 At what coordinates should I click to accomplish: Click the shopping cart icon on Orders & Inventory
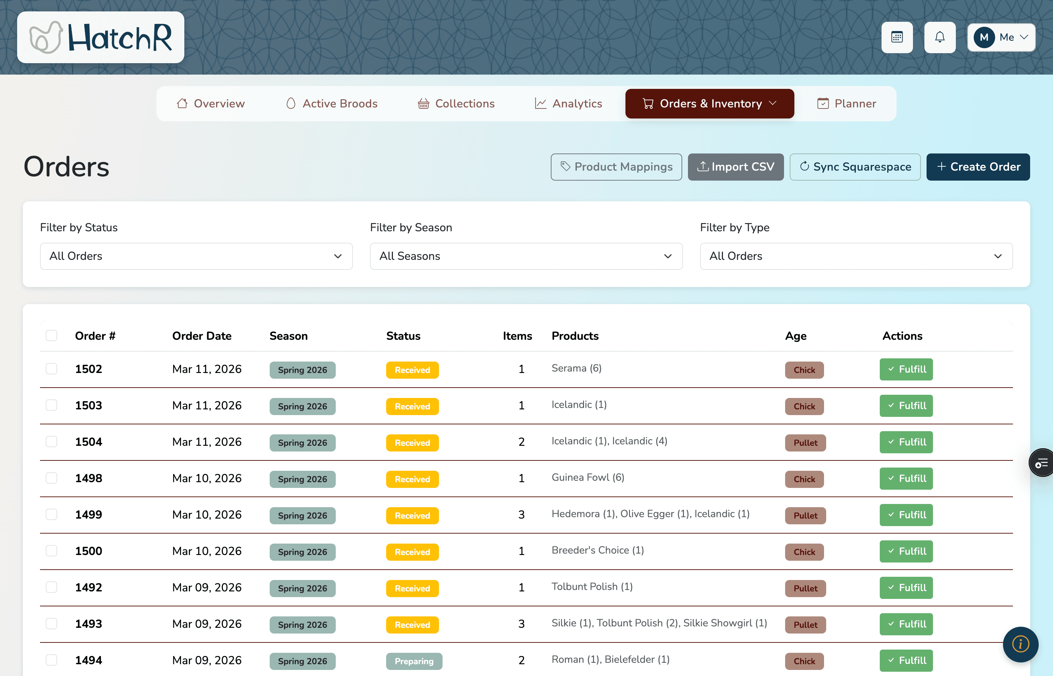648,104
